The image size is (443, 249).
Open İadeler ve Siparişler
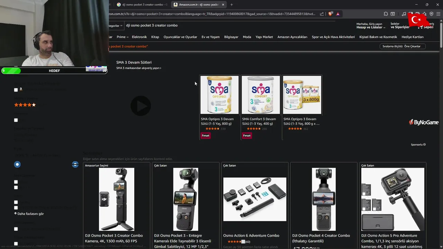(400, 26)
